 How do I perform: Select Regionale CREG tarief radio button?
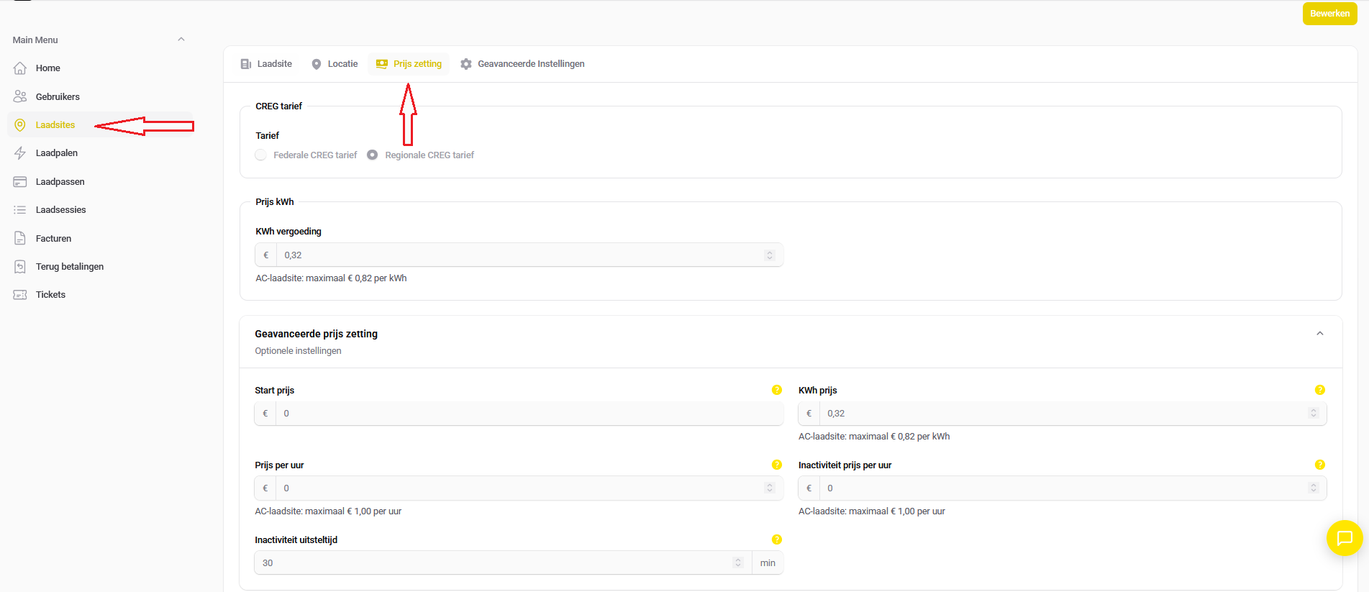click(x=373, y=155)
